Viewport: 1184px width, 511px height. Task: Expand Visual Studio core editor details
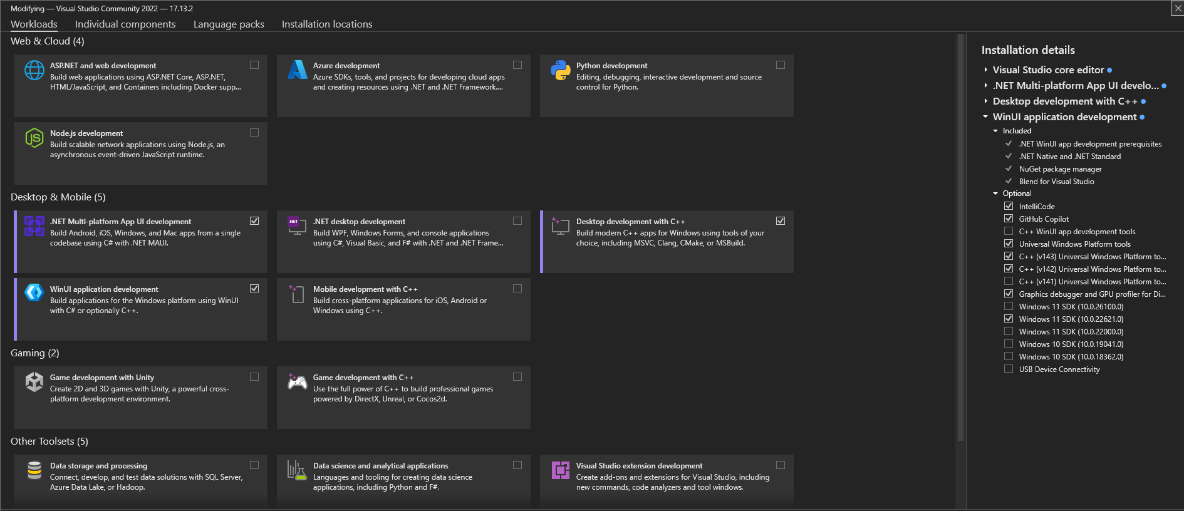pos(986,70)
